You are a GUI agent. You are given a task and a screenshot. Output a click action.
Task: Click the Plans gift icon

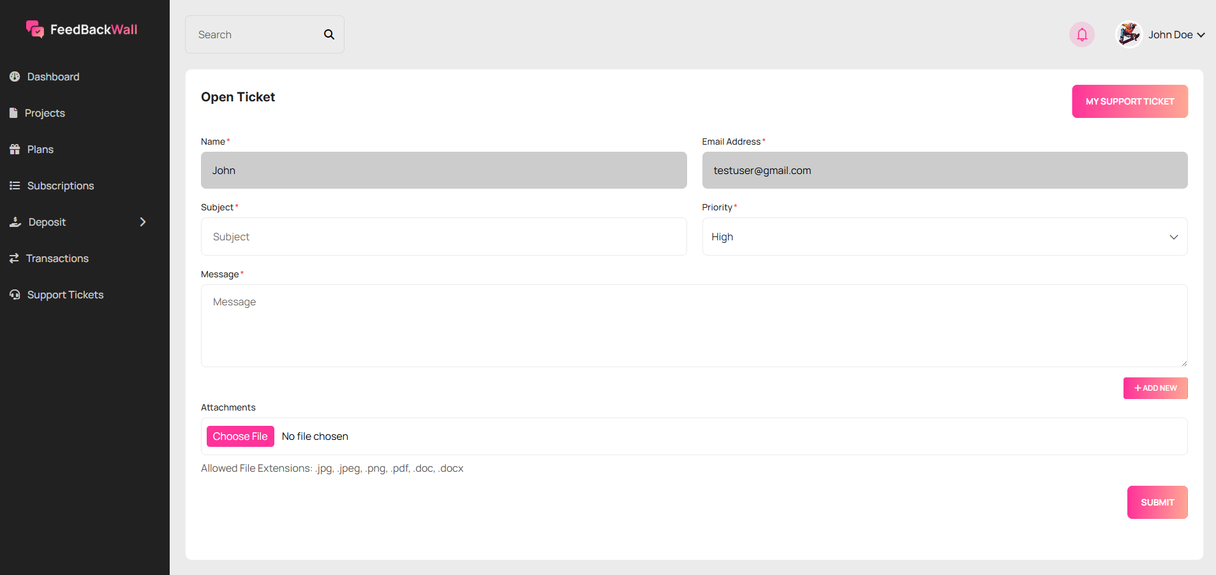[15, 149]
